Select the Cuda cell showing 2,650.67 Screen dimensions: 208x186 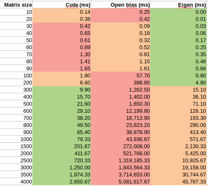click(x=62, y=182)
